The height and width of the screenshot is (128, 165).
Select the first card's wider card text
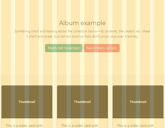tap(24, 126)
